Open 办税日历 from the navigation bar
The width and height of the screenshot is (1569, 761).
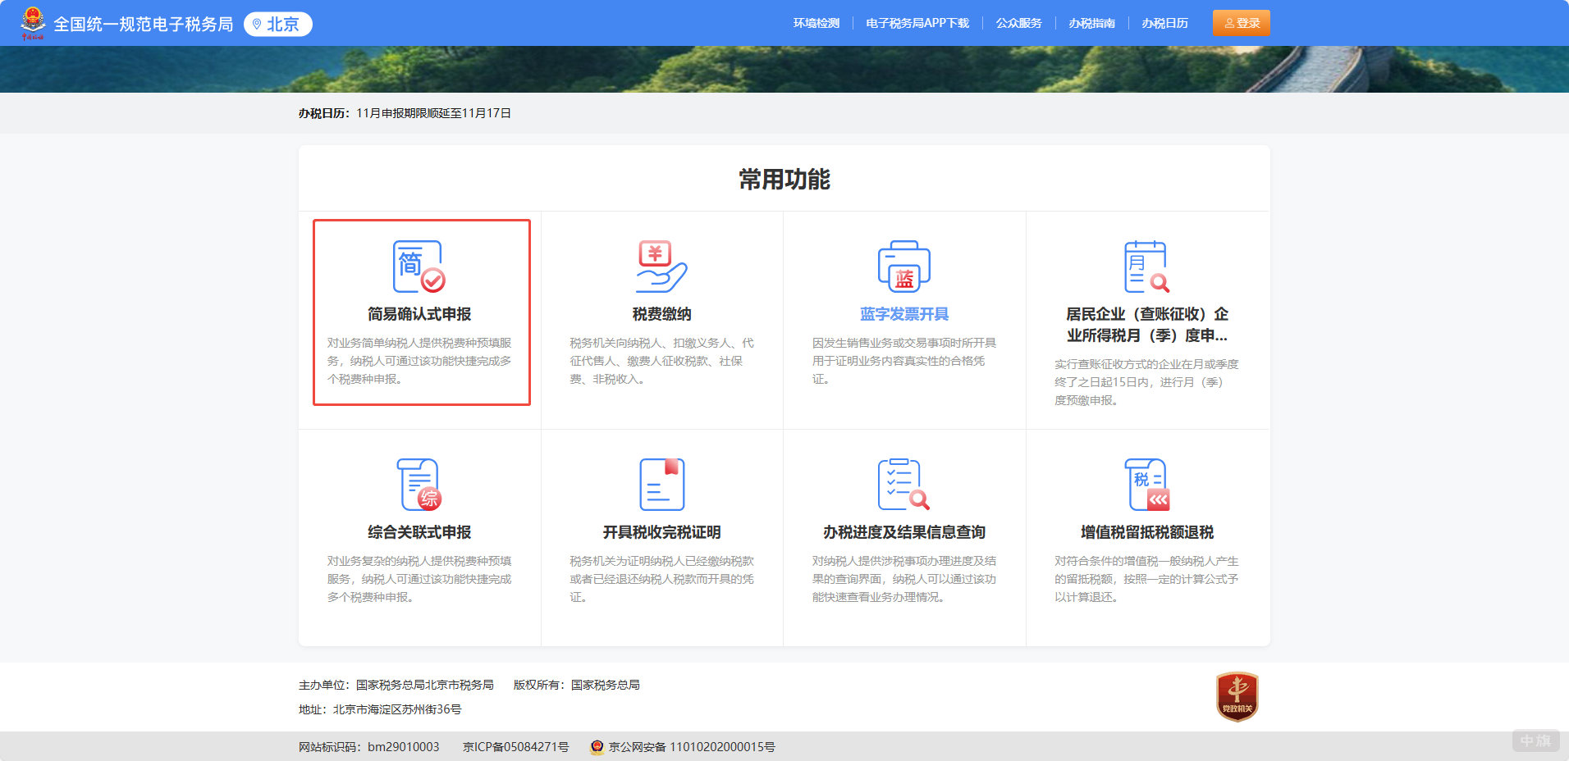(x=1166, y=23)
